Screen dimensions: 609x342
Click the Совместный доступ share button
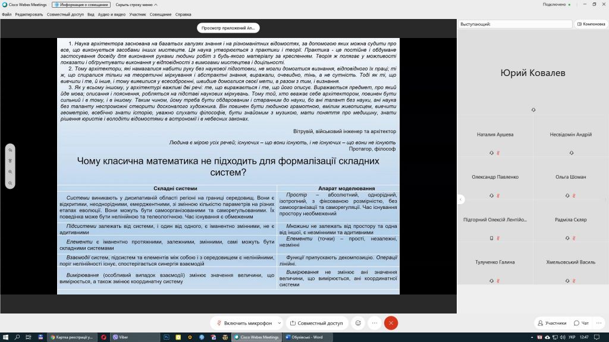tap(316, 323)
